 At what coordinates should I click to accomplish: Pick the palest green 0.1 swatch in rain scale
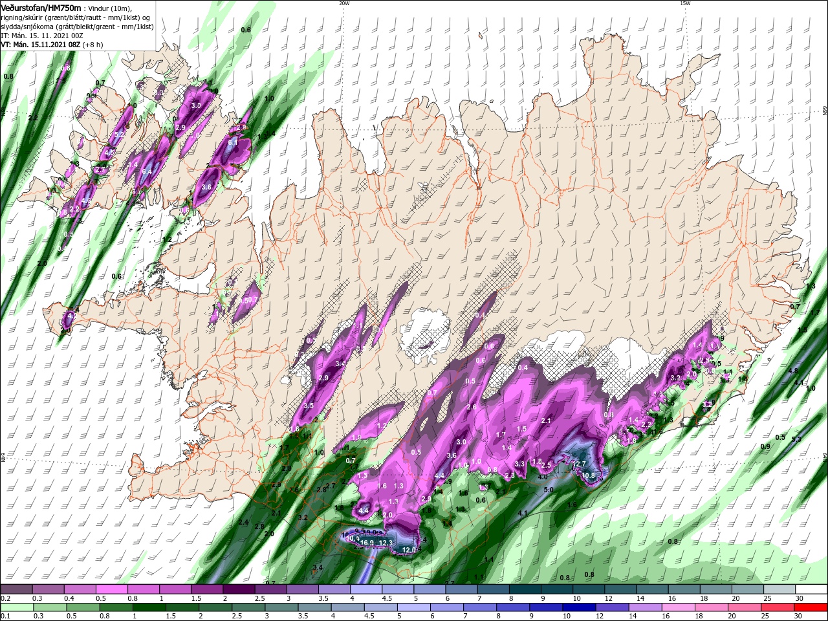17,607
